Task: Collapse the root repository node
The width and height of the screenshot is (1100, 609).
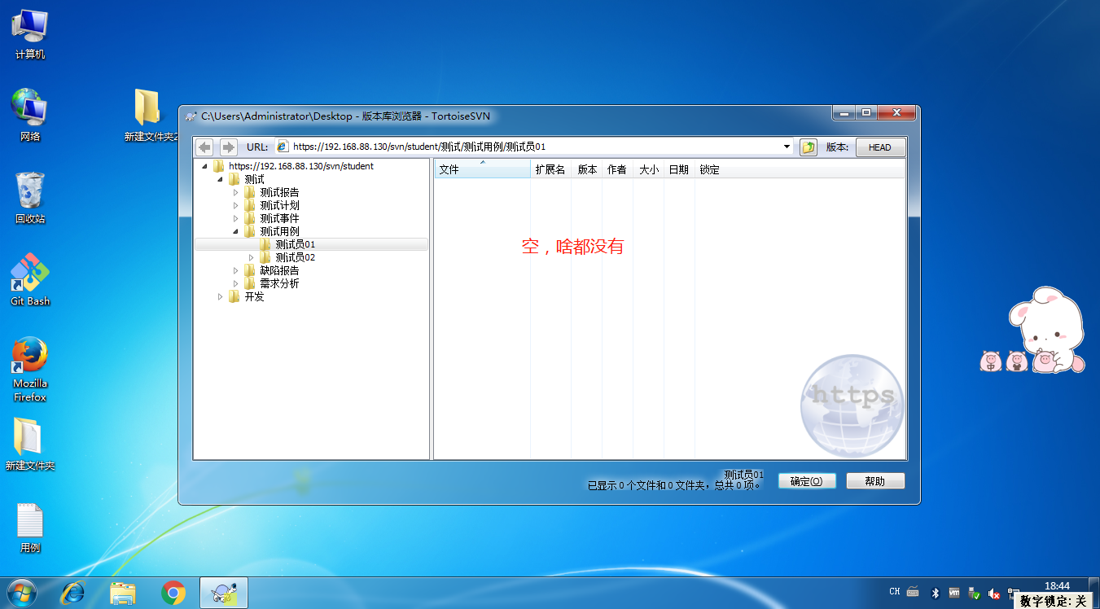Action: 204,166
